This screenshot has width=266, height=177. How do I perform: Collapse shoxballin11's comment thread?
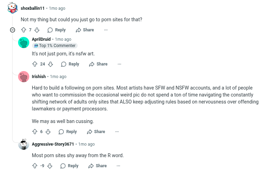pos(13,30)
